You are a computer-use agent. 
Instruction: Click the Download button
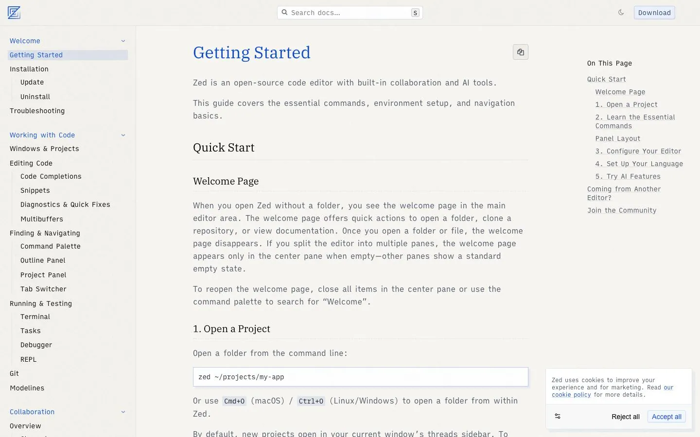(654, 13)
